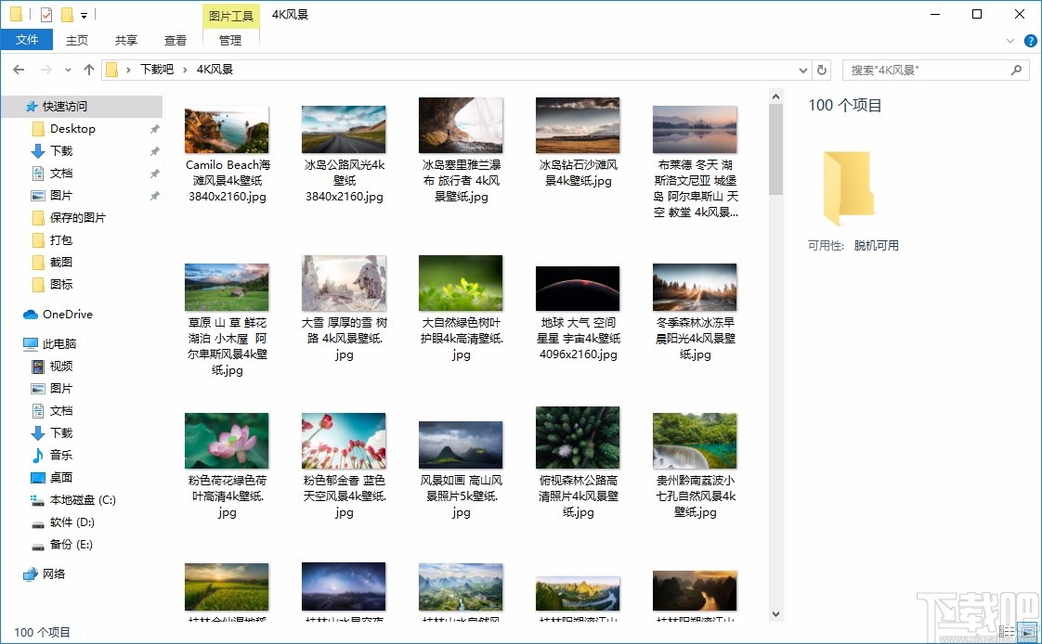This screenshot has height=644, width=1042.
Task: Click the Back navigation arrow
Action: click(x=19, y=69)
